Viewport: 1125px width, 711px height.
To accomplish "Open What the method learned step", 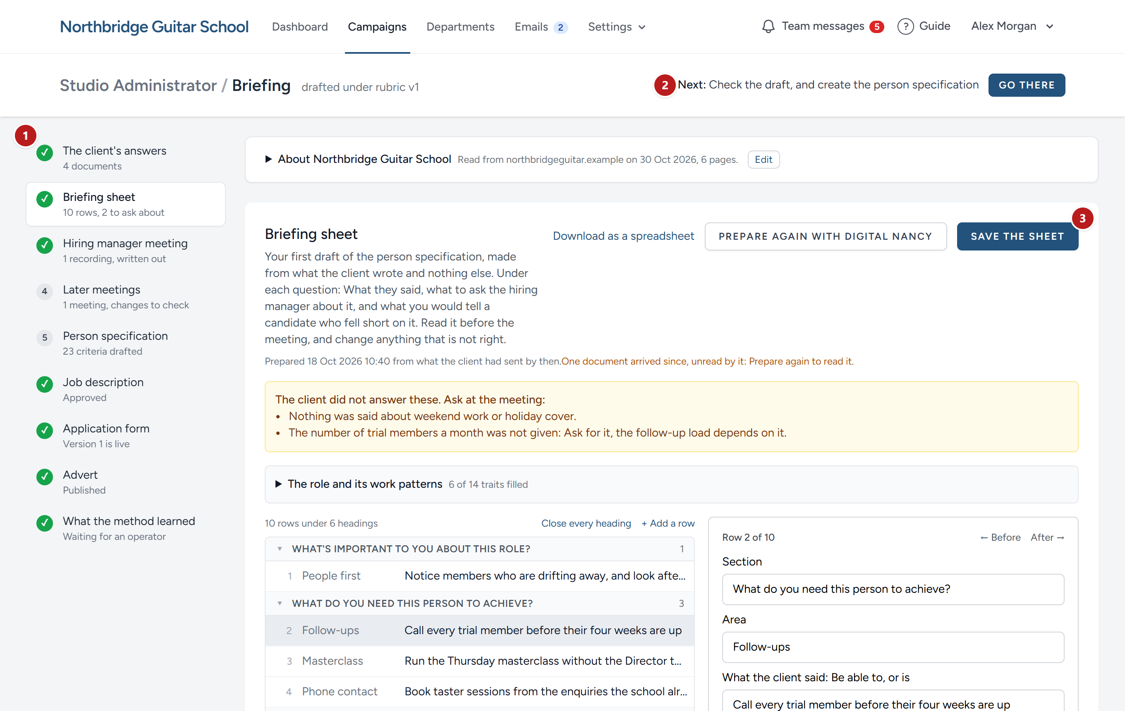I will click(126, 528).
